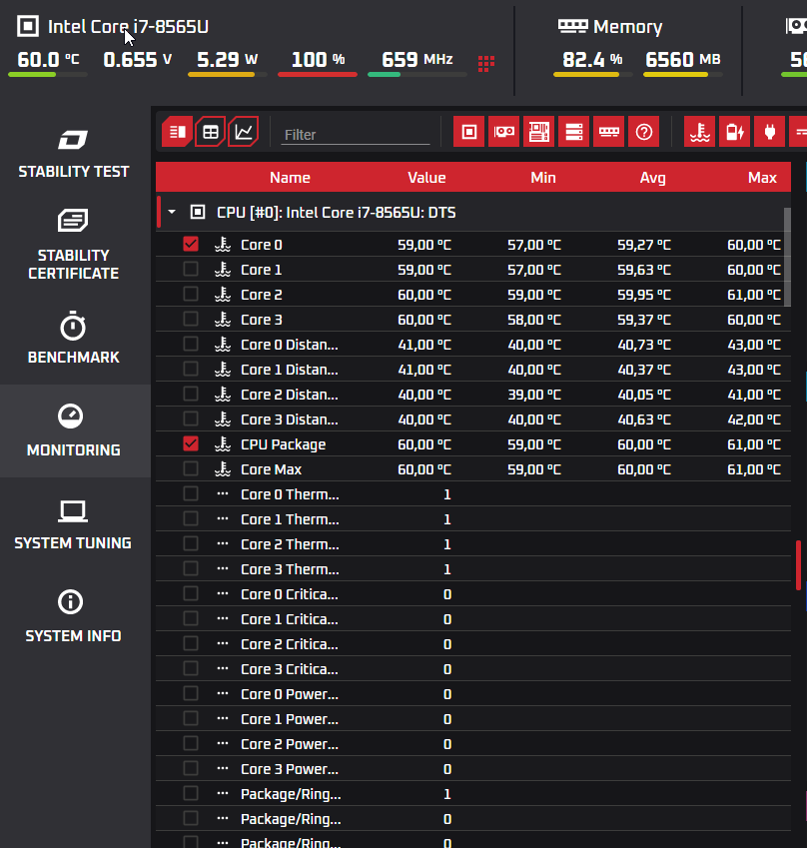Toggle the battery sensor type filter
Screen dimensions: 807x848
pyautogui.click(x=735, y=132)
